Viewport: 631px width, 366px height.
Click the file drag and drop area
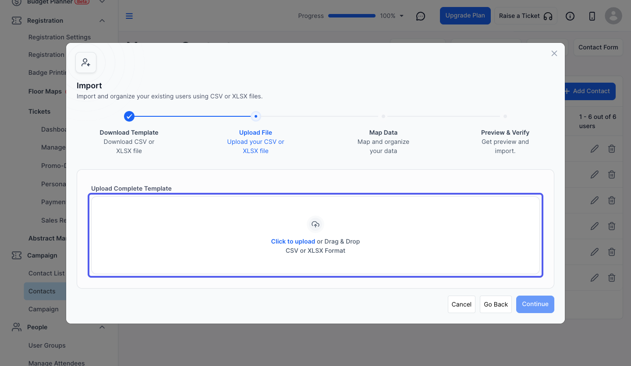click(315, 235)
